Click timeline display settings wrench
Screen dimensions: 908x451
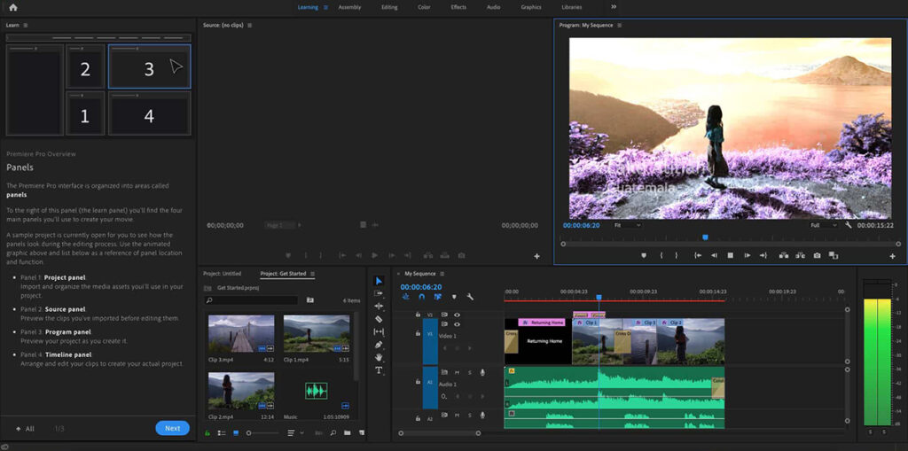(470, 297)
